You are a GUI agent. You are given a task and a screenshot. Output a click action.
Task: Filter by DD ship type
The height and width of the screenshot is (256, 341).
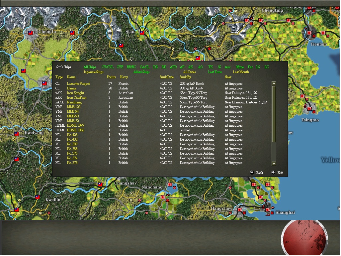(x=155, y=67)
